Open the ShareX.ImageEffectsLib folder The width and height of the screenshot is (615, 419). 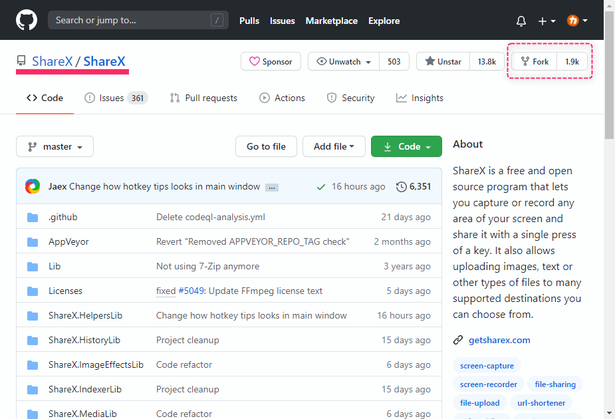pos(96,365)
